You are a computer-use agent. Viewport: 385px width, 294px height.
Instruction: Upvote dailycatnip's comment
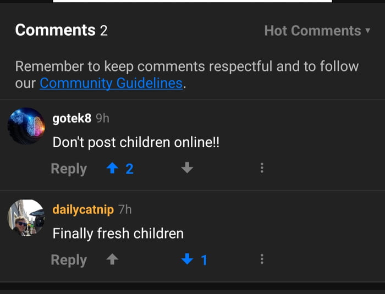[x=112, y=260]
